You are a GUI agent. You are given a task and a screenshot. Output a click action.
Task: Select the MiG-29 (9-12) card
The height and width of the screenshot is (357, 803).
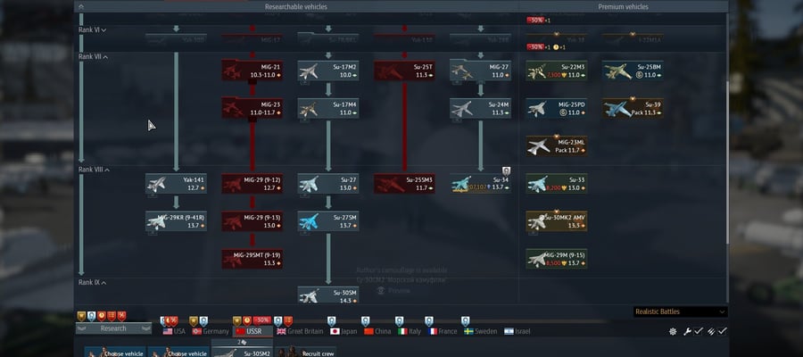[x=252, y=183]
